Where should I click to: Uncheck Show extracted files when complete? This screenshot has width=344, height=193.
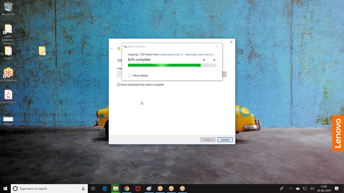[x=119, y=85]
